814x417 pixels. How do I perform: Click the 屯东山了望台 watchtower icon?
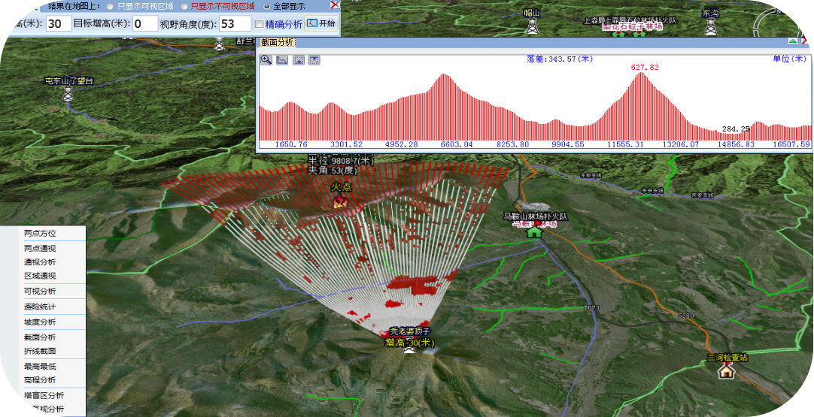68,95
